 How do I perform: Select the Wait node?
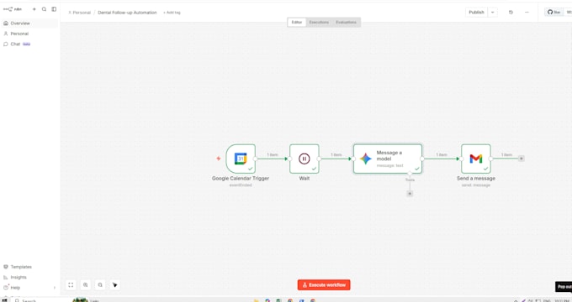coord(305,159)
